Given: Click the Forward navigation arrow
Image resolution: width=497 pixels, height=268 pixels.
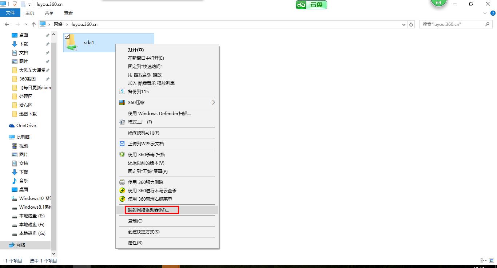Looking at the screenshot, I should [x=17, y=24].
